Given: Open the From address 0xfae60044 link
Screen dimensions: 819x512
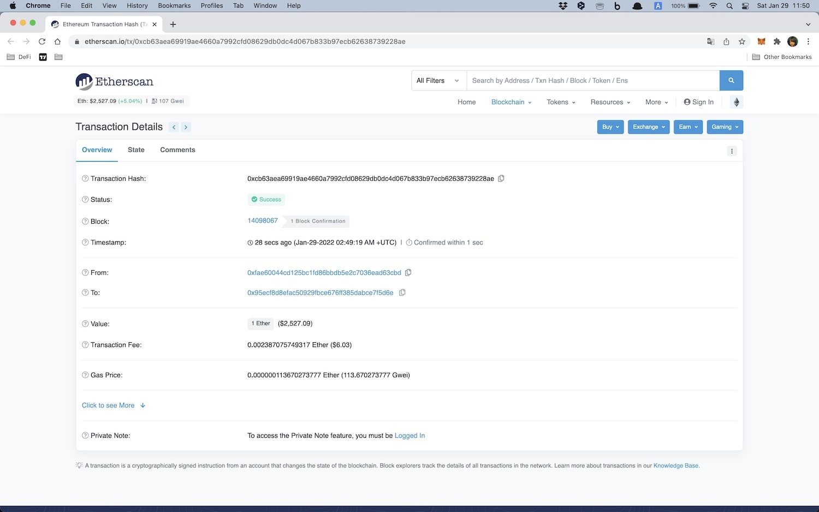Looking at the screenshot, I should click(324, 272).
